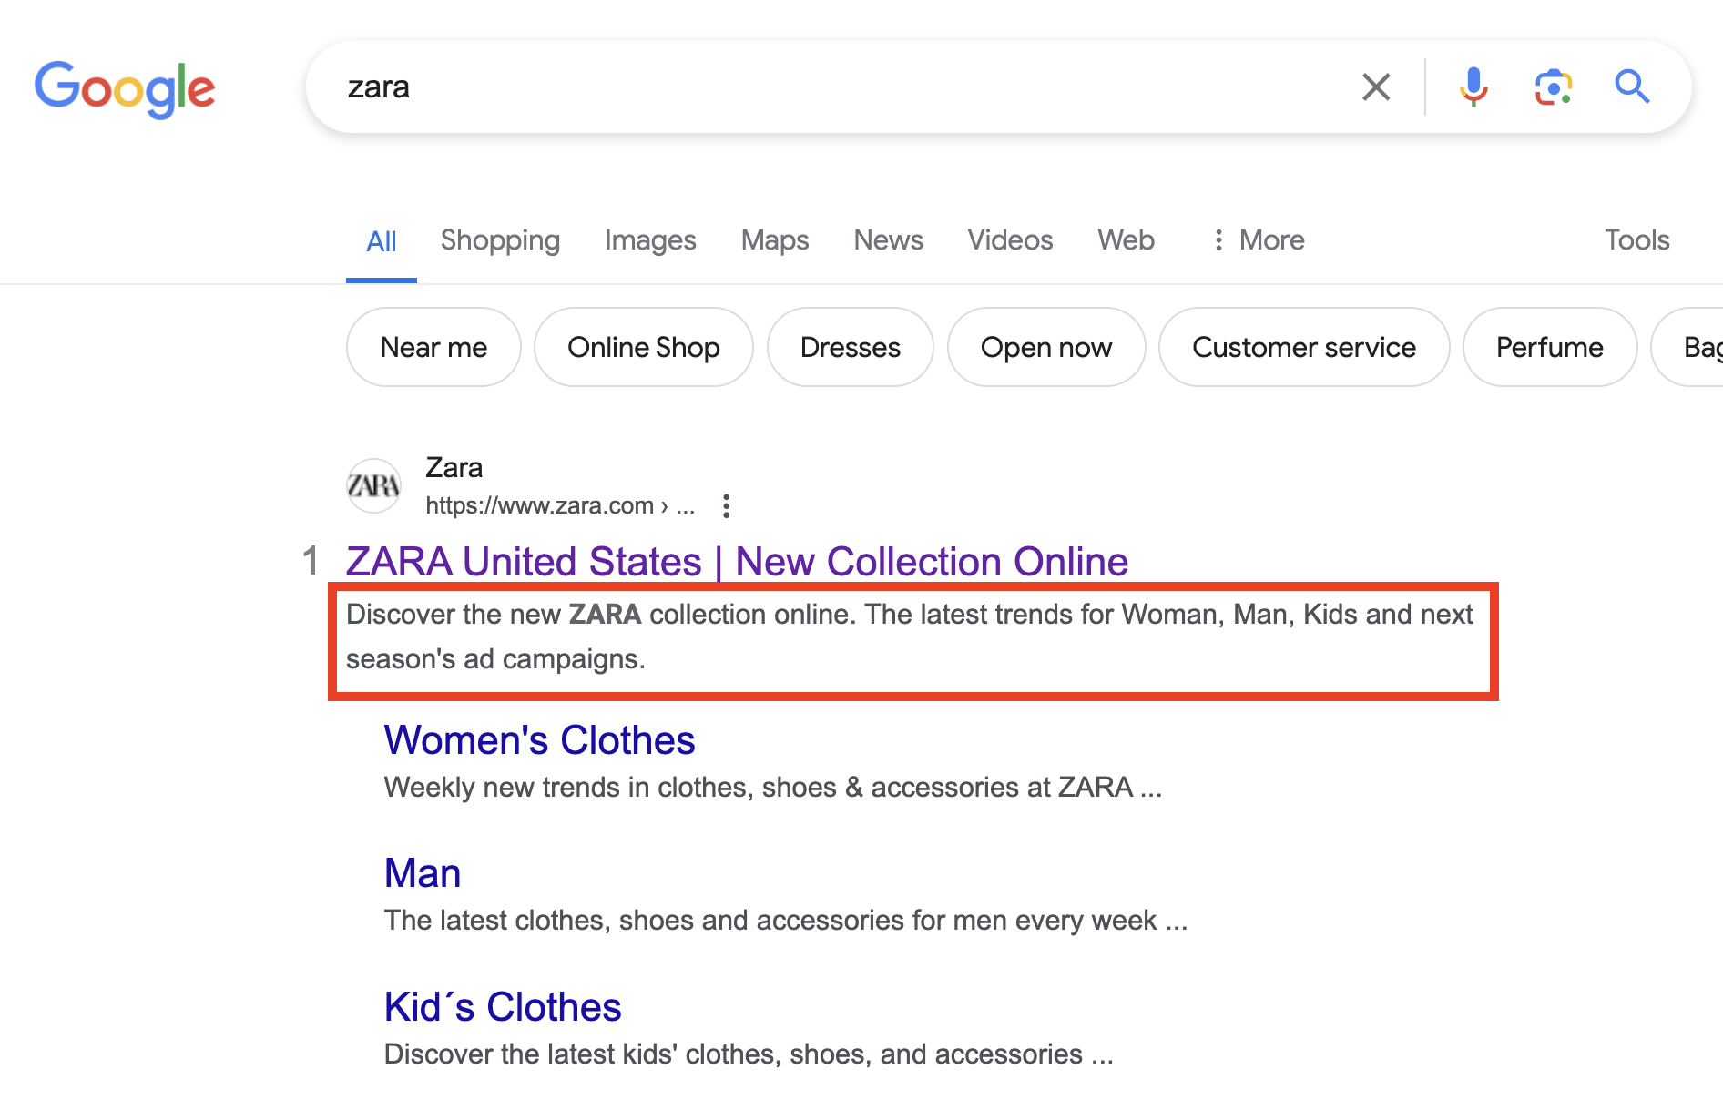Apply the Online Shop filter chip

(644, 347)
